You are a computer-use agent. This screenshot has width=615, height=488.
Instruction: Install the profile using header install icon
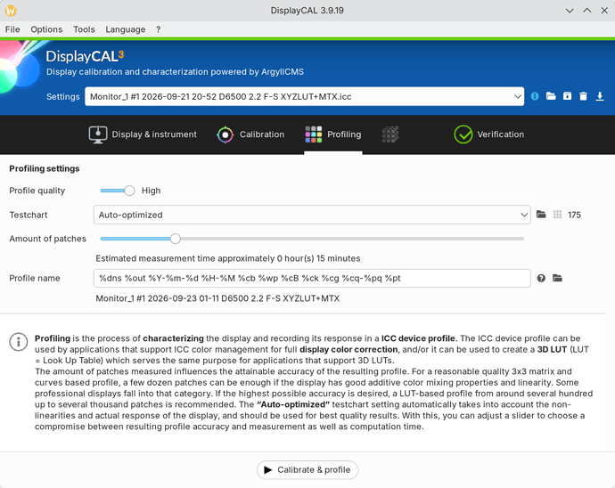coord(567,96)
